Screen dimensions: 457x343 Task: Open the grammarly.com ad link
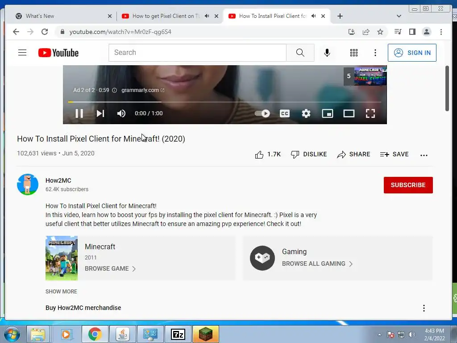[143, 90]
